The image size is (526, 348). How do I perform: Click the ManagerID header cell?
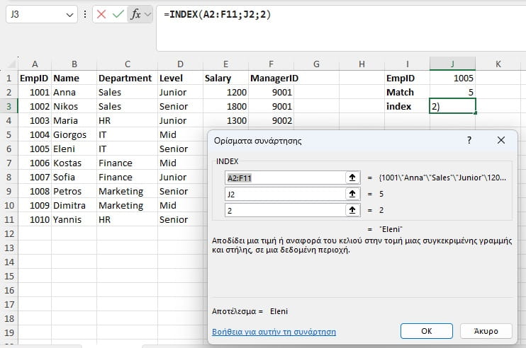(271, 78)
